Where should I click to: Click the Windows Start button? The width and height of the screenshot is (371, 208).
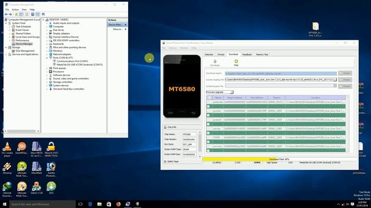point(5,204)
